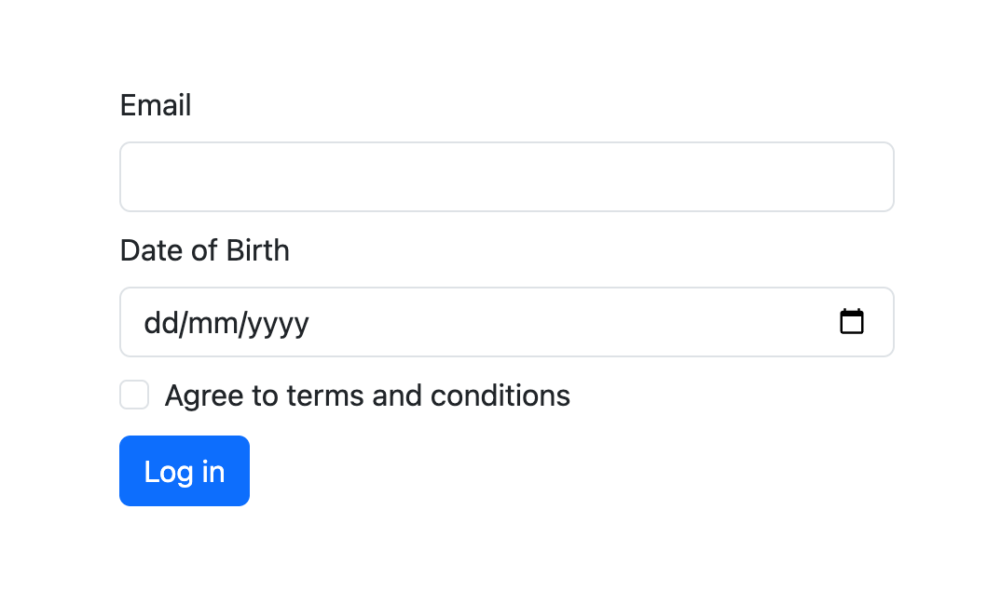Enable agreement by clicking the empty checkbox
Image resolution: width=1001 pixels, height=590 pixels.
point(133,395)
